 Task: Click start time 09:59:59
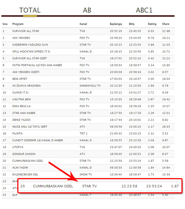116,127
